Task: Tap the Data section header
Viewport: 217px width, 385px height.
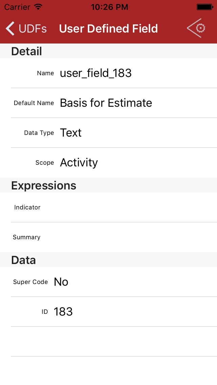Action: click(x=23, y=260)
